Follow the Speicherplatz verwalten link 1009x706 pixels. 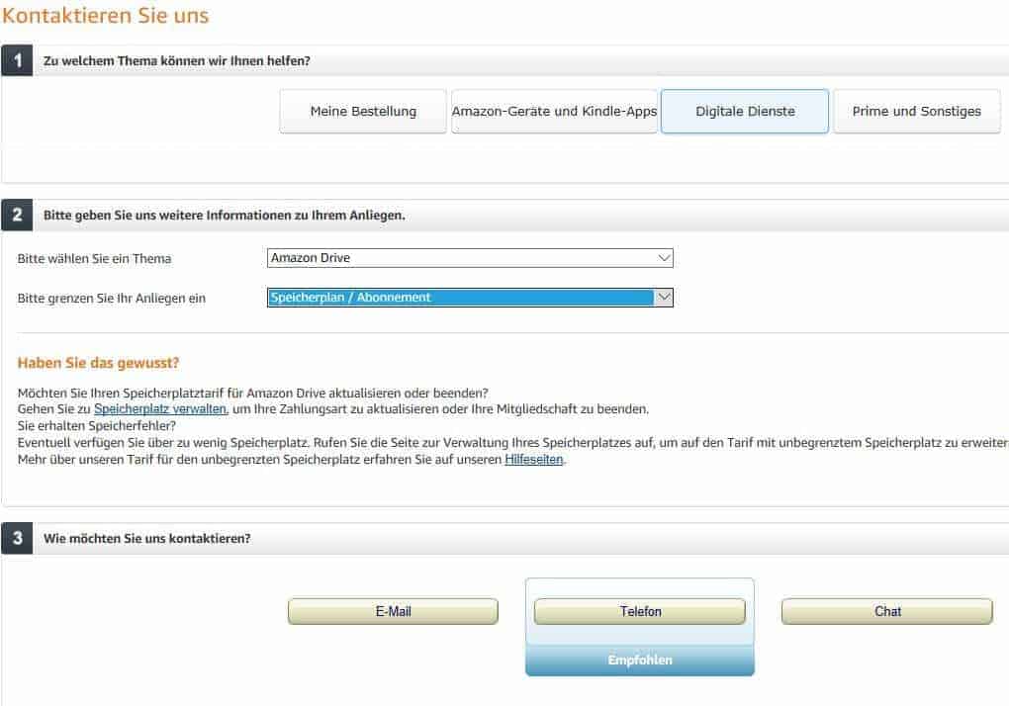[161, 409]
